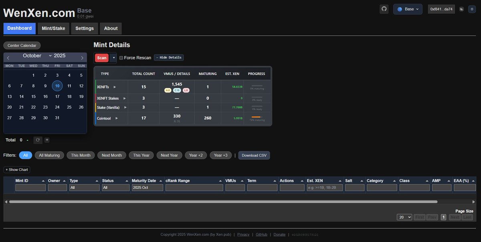Open the gear settings icon at top right
Viewport: 481px width, 242px height.
point(471,9)
